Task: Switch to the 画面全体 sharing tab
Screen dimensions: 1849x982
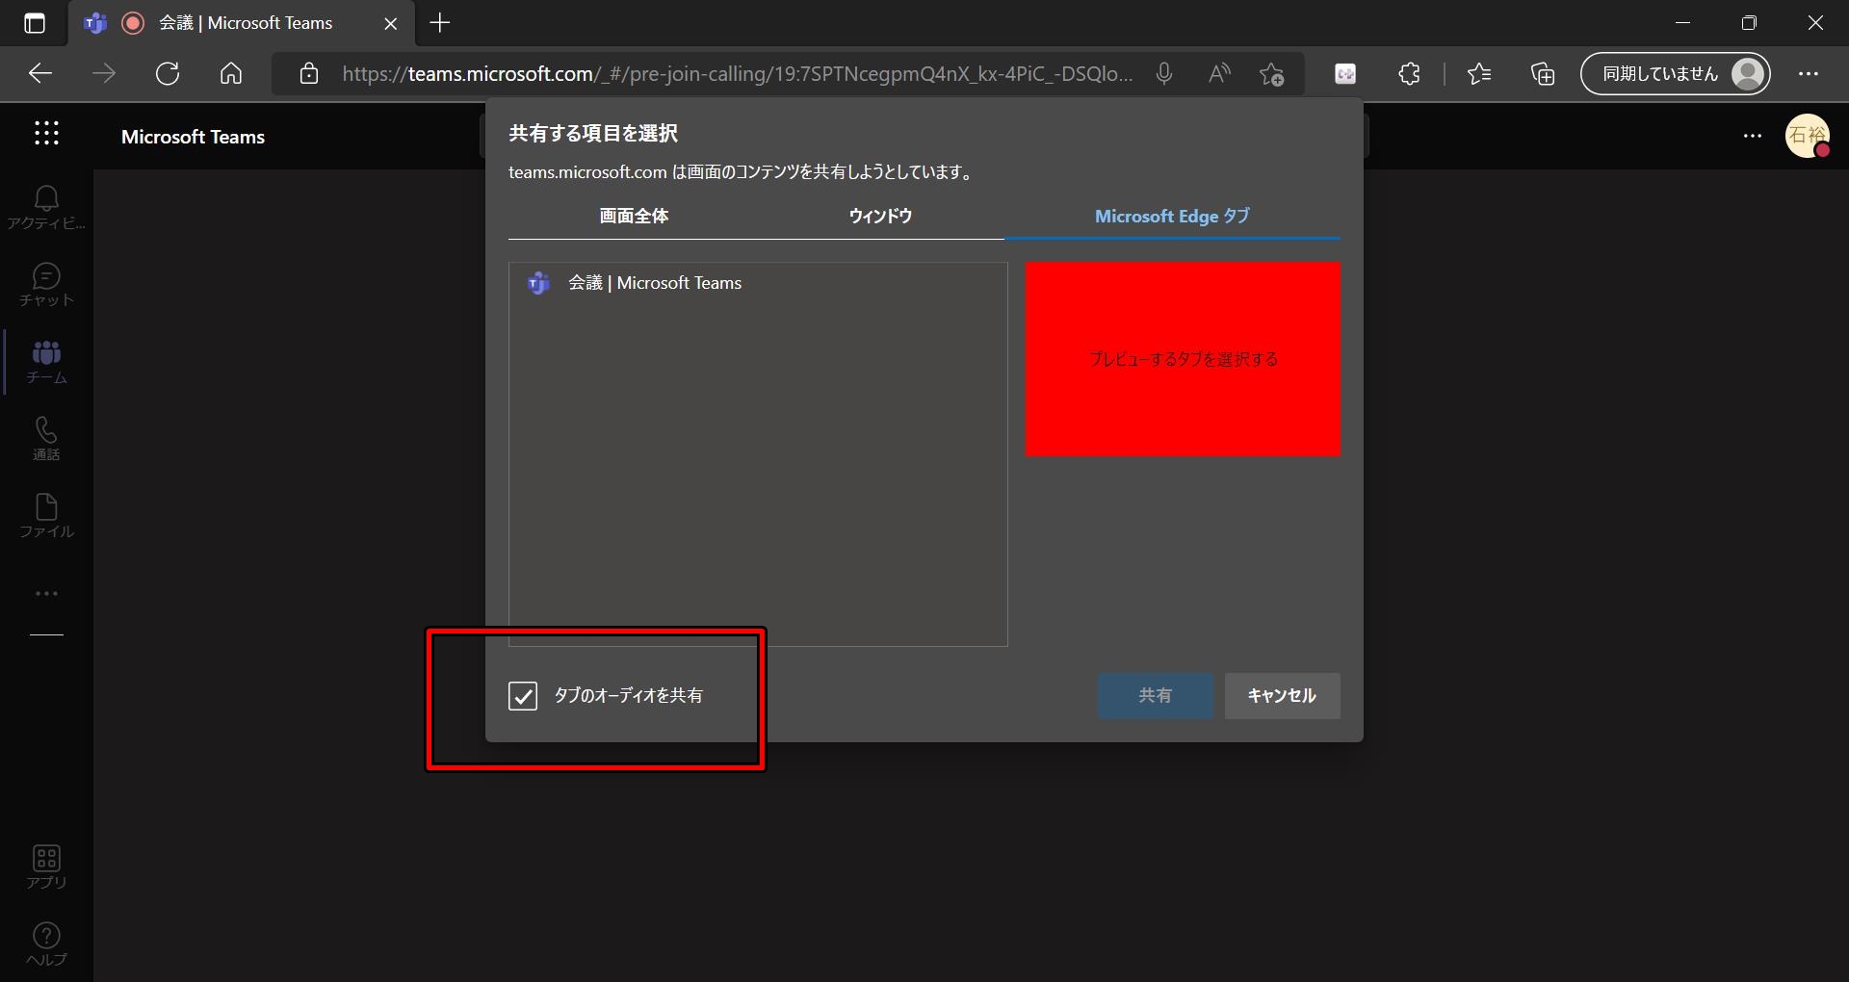Action: 633,217
